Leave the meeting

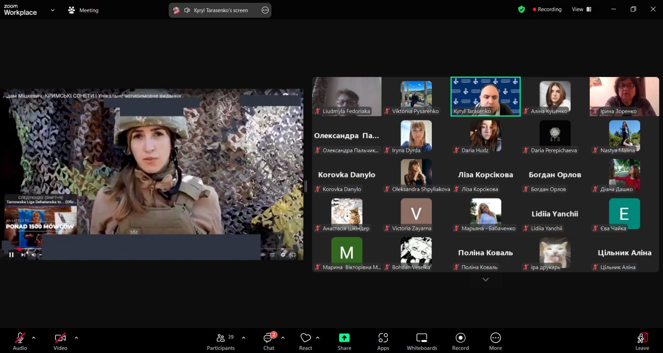[642, 341]
